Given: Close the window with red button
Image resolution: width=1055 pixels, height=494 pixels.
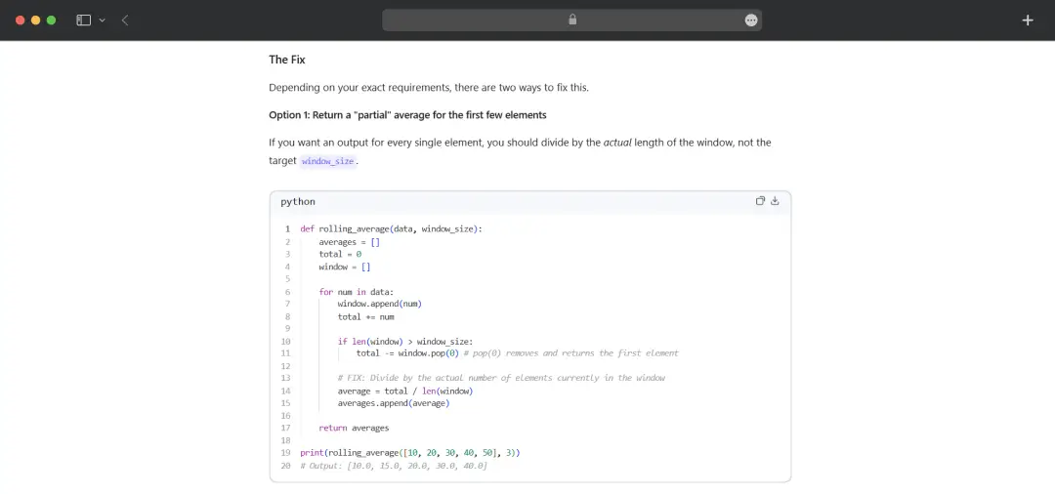Looking at the screenshot, I should pyautogui.click(x=21, y=21).
